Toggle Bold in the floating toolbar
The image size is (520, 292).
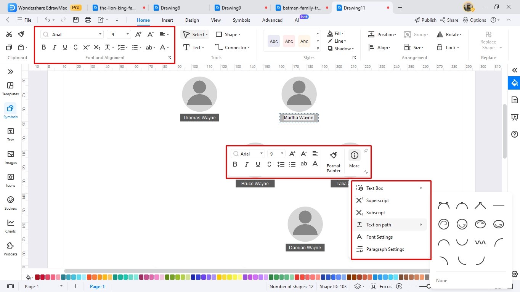coord(235,164)
